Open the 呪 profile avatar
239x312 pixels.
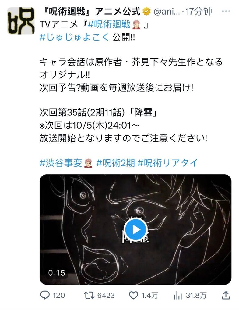pos(21,21)
